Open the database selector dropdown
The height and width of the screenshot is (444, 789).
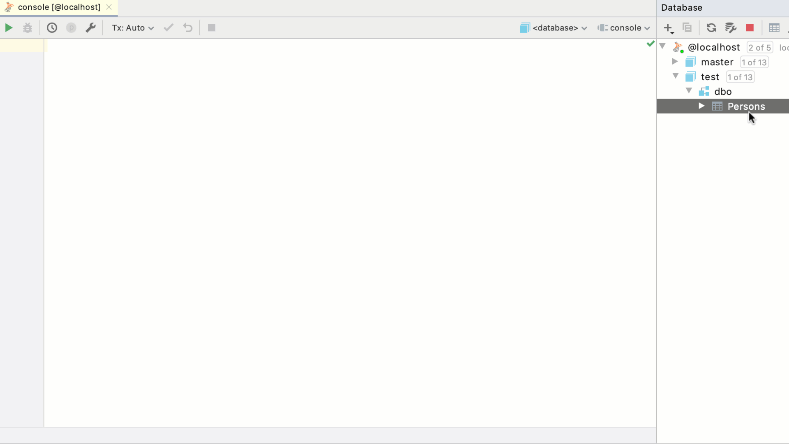pyautogui.click(x=554, y=28)
